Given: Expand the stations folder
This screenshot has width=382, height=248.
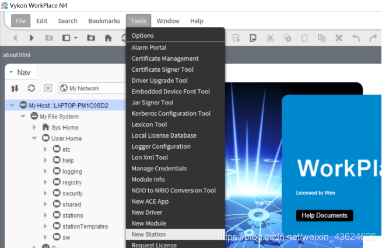Looking at the screenshot, I should (x=45, y=215).
